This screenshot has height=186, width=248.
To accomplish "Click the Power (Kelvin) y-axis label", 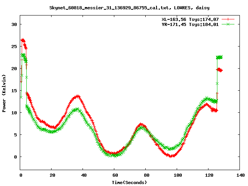I will pos(4,93).
